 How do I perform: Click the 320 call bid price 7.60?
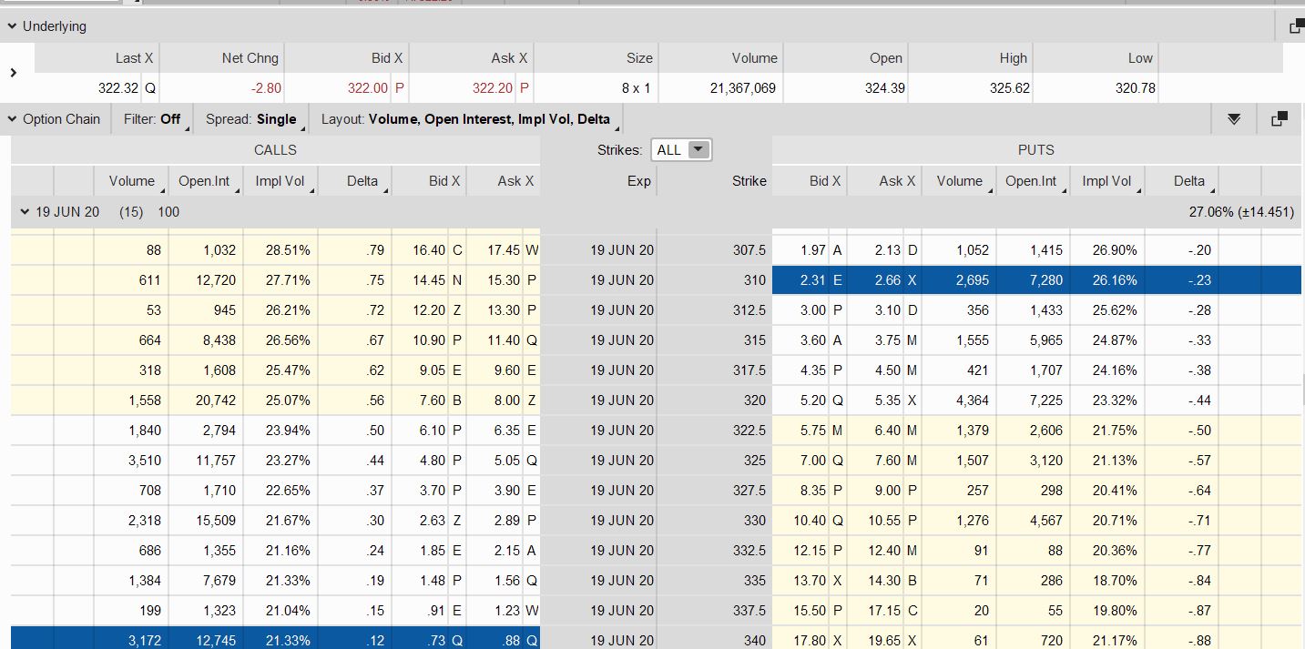[432, 401]
